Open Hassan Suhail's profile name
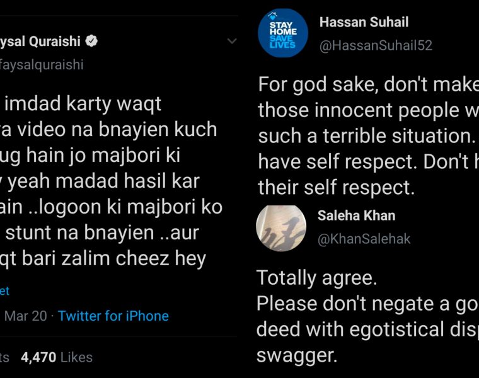 point(364,23)
